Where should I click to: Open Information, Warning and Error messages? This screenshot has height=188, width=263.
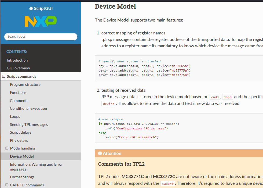(36, 167)
